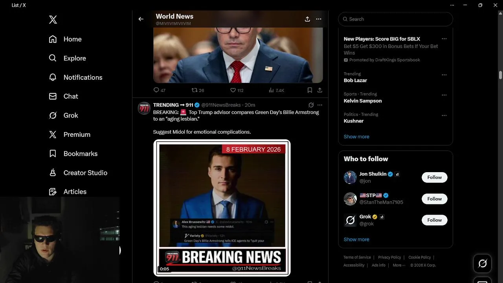
Task: Click the Articles icon in sidebar
Action: (53, 192)
